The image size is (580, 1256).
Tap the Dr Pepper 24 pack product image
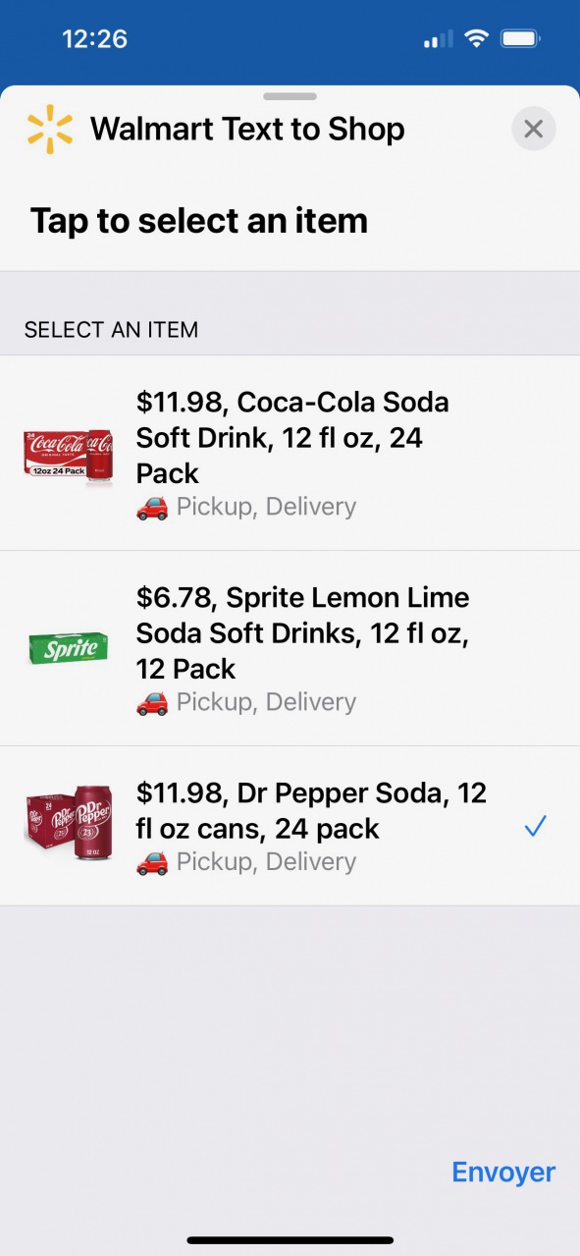(69, 826)
